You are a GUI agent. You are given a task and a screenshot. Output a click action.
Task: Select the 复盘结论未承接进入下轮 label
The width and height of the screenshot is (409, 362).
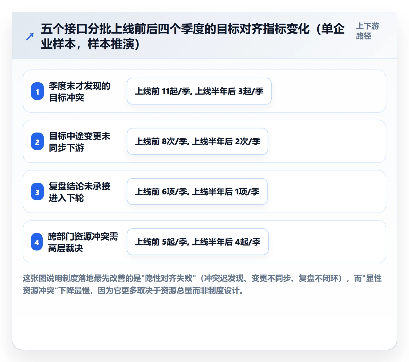pos(79,192)
